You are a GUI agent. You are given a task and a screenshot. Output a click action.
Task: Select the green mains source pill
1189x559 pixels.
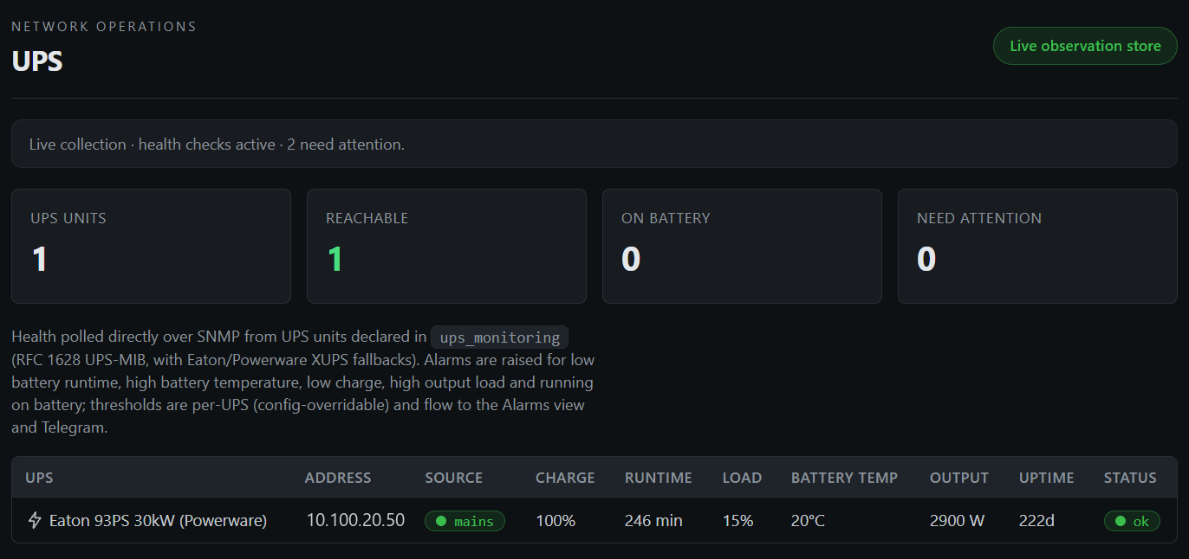(465, 521)
